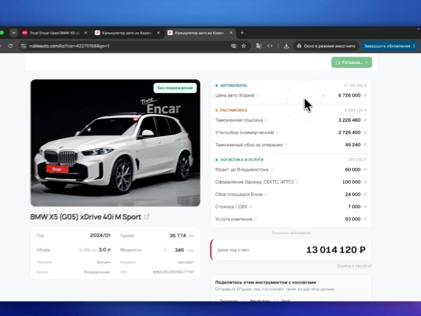Image resolution: width=421 pixels, height=316 pixels.
Task: Click the Цена под ключ label
Action: point(233,250)
